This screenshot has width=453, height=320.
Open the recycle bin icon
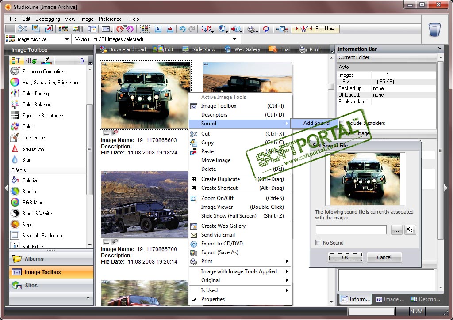pyautogui.click(x=434, y=29)
